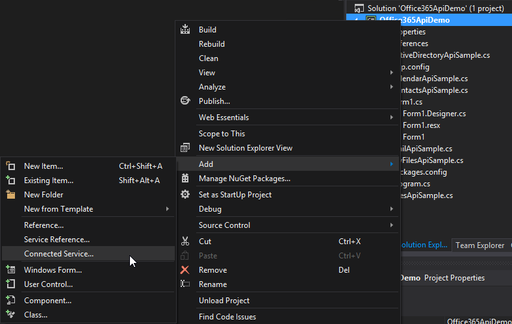512x324 pixels.
Task: Click the Cut scissors icon
Action: pos(185,242)
